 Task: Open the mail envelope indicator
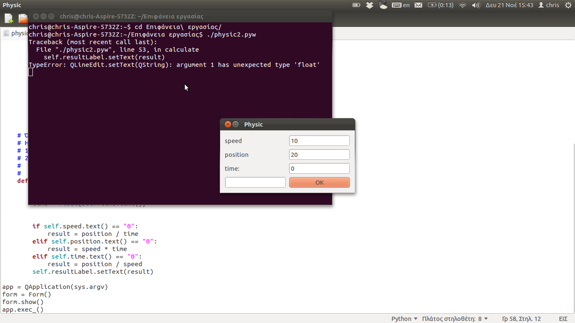[418, 5]
